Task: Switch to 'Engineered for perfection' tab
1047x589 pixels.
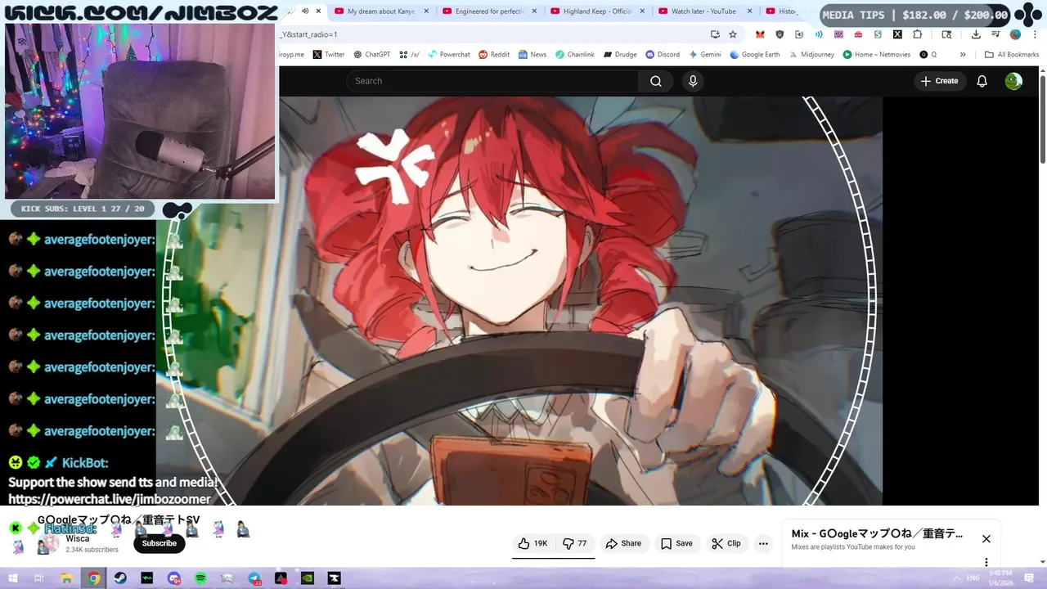Action: (x=489, y=11)
